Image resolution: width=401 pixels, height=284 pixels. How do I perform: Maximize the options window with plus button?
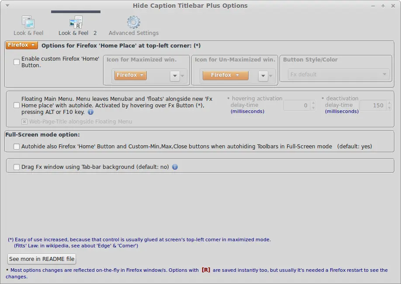[383, 6]
